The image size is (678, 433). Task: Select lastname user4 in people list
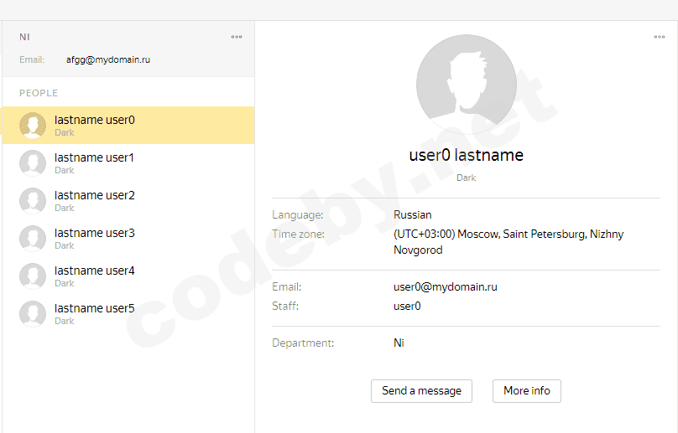point(94,271)
